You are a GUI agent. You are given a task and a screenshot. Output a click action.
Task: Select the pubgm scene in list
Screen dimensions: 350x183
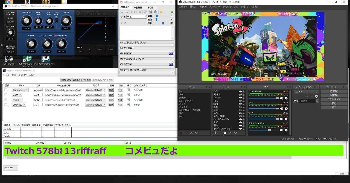pyautogui.click(x=182, y=98)
